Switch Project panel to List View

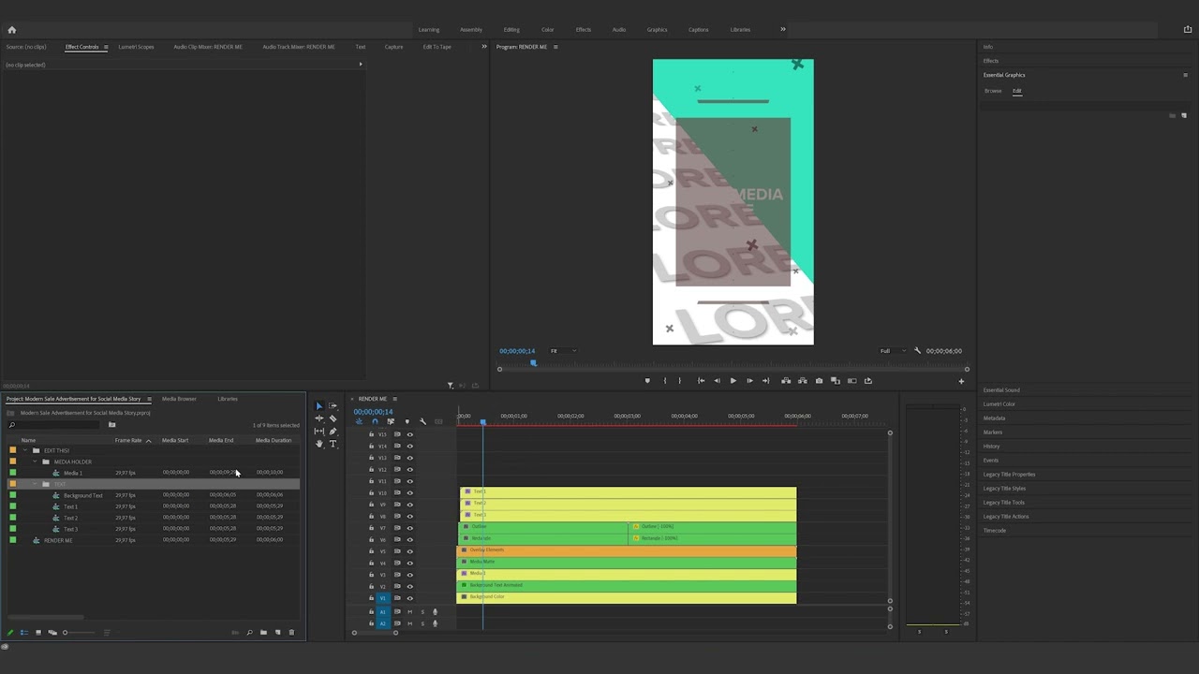click(x=24, y=633)
